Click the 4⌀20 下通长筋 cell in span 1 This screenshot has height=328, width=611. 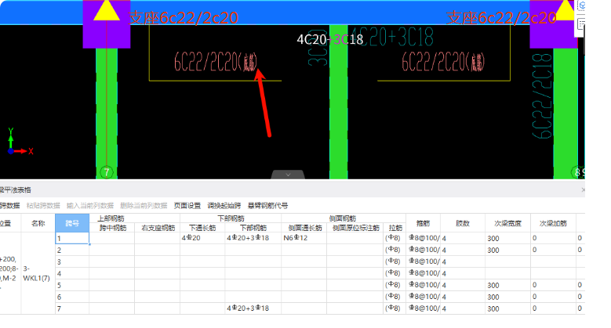pos(202,238)
